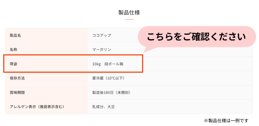Click the 製品仕様 heading
This screenshot has height=126, width=259.
point(129,13)
